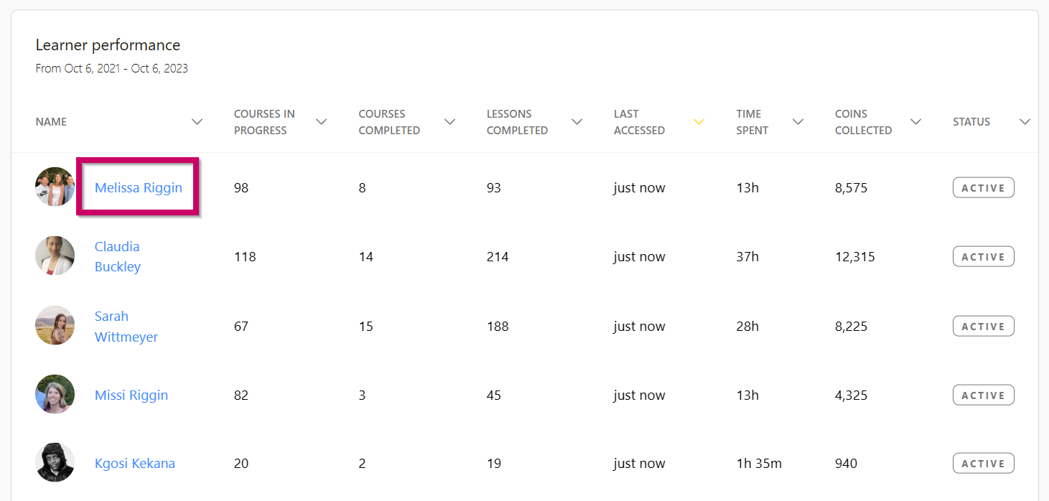Click the ACTIVE badge for Melissa Riggin
This screenshot has height=501, width=1049.
[984, 188]
